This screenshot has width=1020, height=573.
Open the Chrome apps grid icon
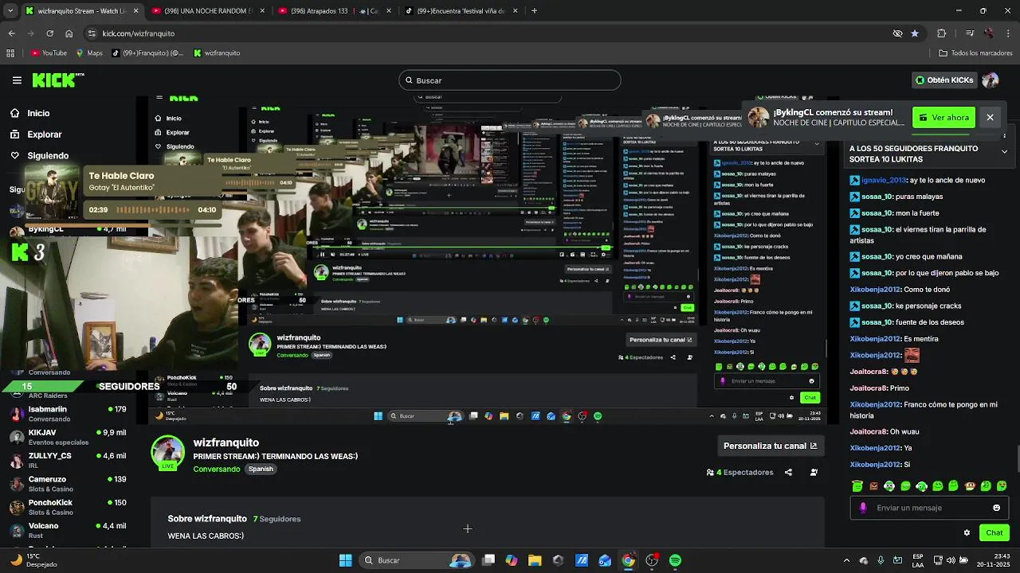(x=10, y=53)
